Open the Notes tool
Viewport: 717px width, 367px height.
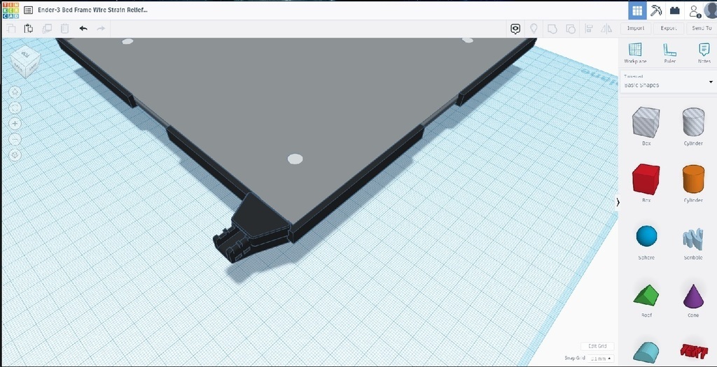click(x=704, y=53)
